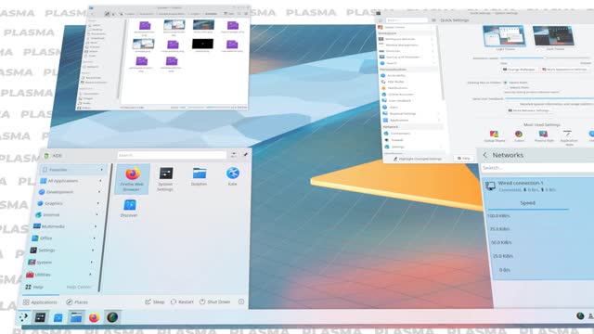This screenshot has width=594, height=334.
Task: Open Colors in Most Used Settings
Action: coord(519,136)
